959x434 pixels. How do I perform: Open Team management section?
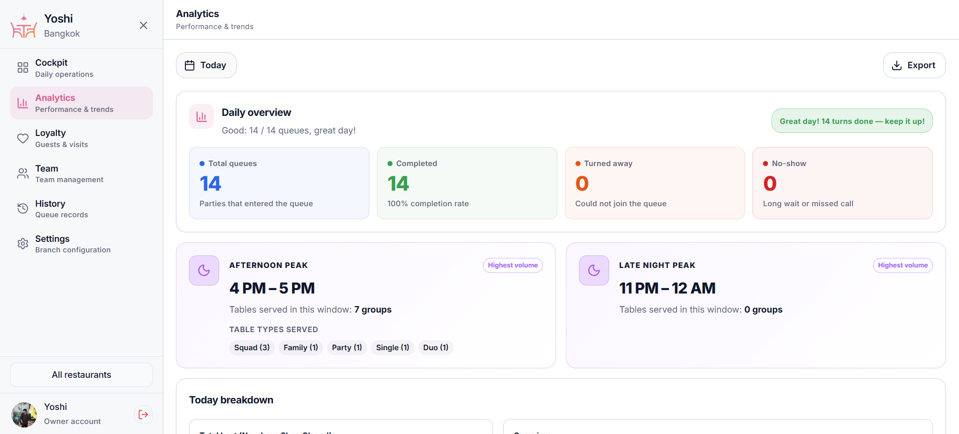tap(81, 174)
